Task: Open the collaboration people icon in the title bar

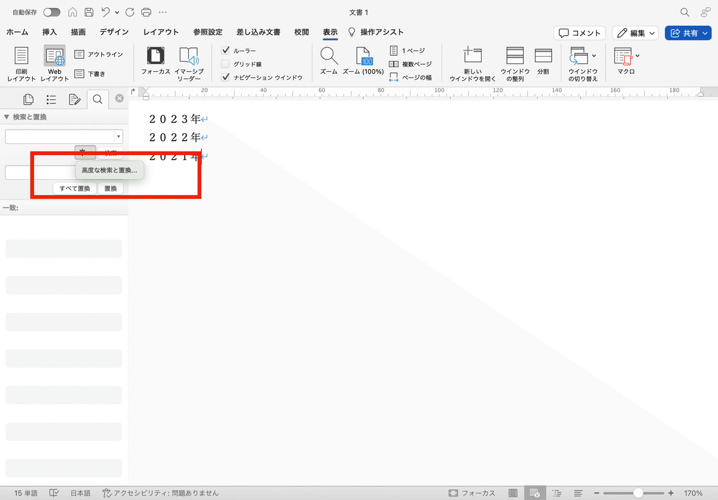Action: coord(705,12)
